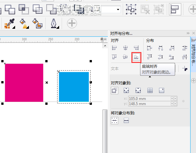This screenshot has width=196, height=153.
Task: Click Distribute Space Horizontally icon
Action: (x=185, y=48)
